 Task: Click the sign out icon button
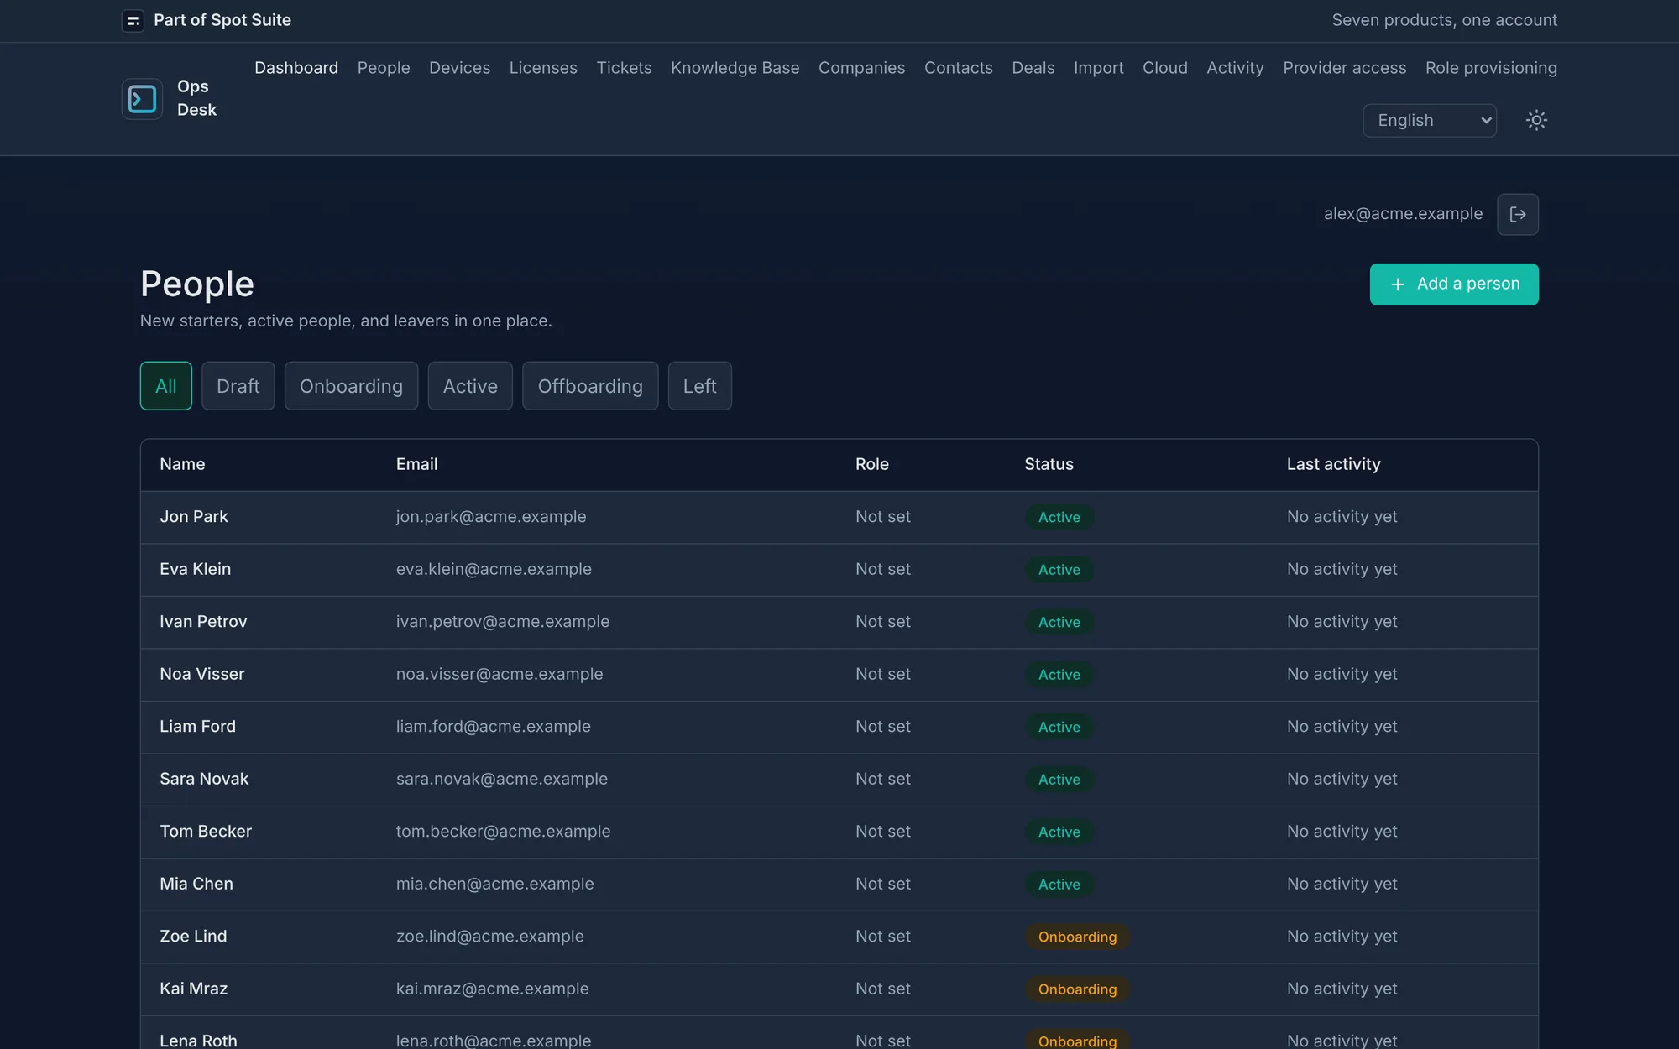[1518, 214]
